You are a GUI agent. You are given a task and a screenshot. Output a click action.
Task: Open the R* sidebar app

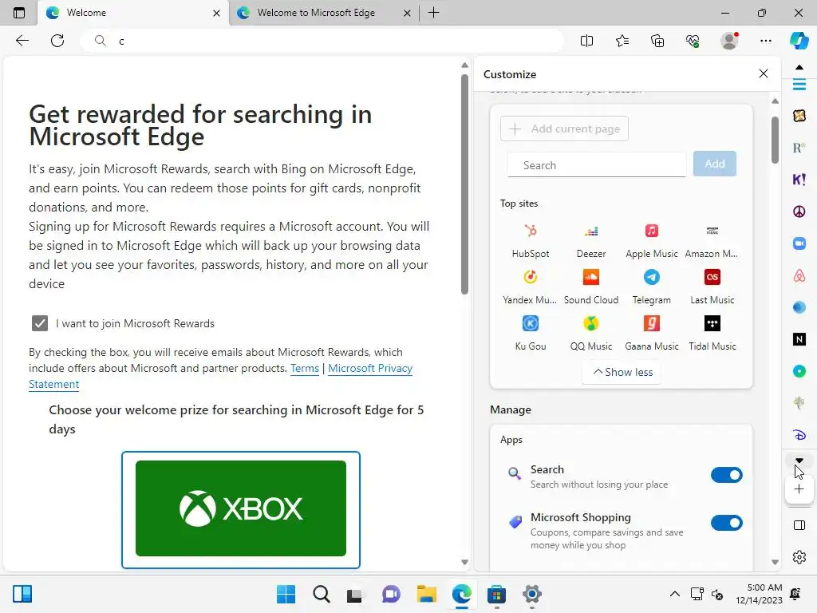point(799,148)
